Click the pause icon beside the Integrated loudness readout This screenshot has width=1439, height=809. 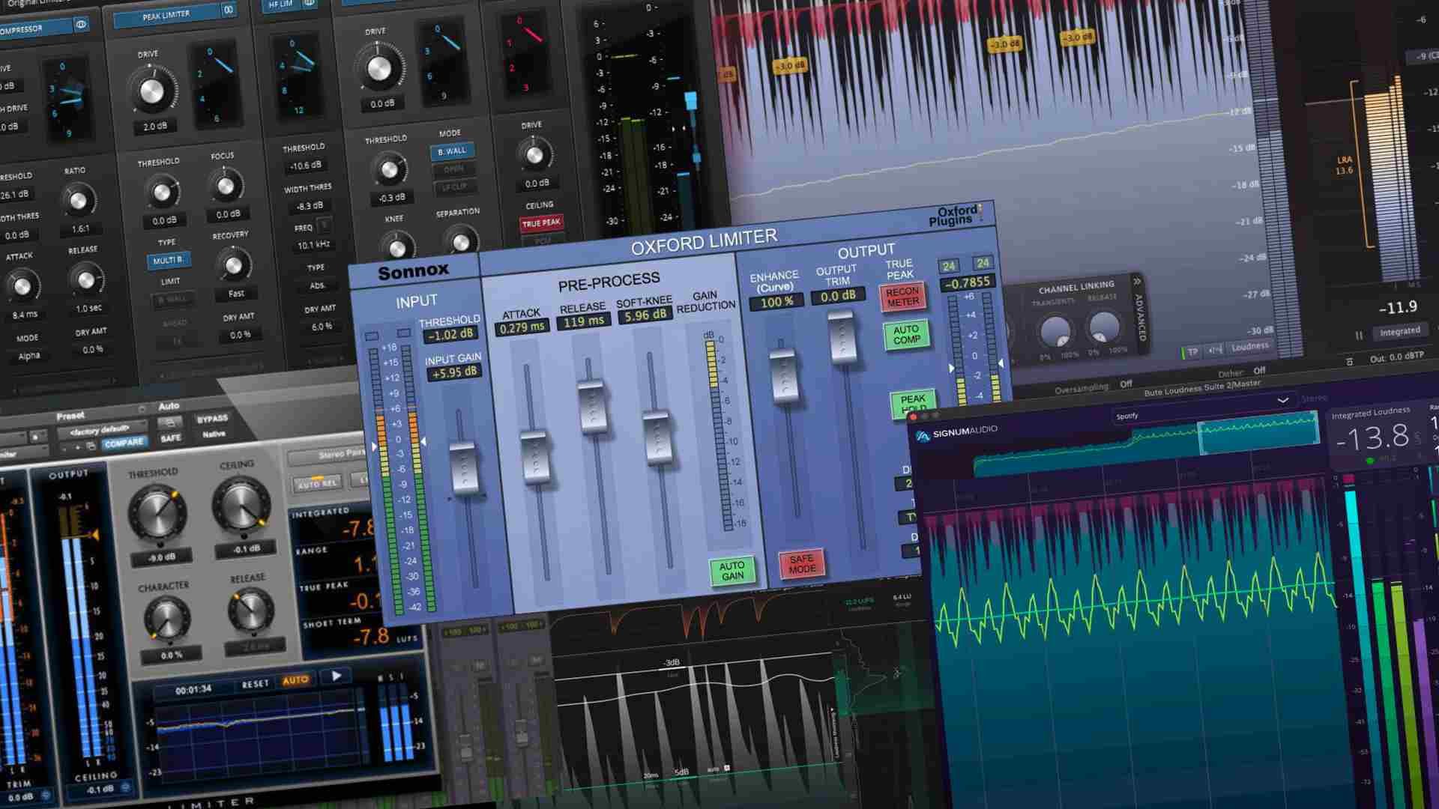coord(1359,335)
